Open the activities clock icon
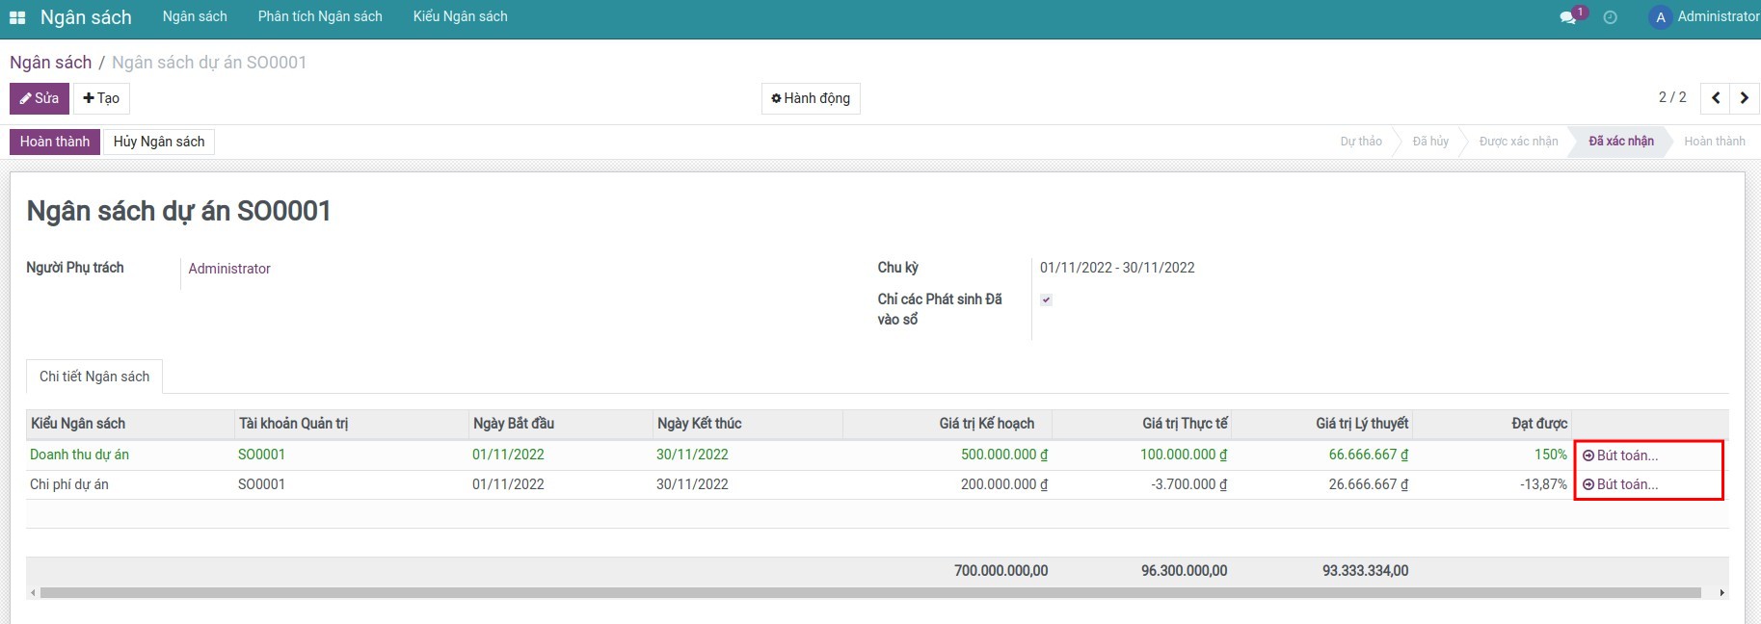 click(1610, 17)
